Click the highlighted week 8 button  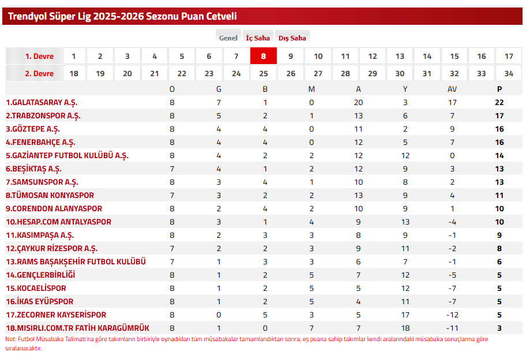[264, 56]
